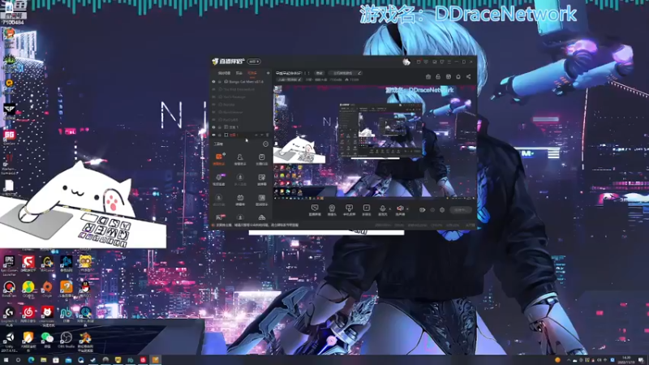This screenshot has width=649, height=365.
Task: Click the stream preview canvas
Action: coord(374,142)
